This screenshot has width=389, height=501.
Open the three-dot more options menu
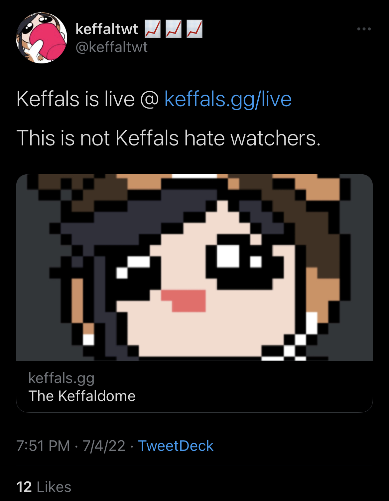coord(364,29)
